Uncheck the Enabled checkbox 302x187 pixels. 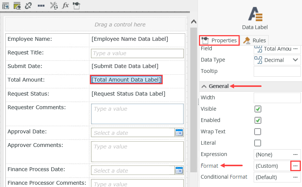pos(258,120)
